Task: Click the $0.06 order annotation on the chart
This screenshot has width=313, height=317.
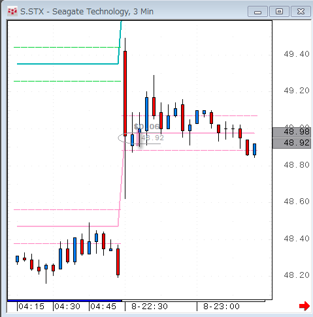Action: pos(146,127)
